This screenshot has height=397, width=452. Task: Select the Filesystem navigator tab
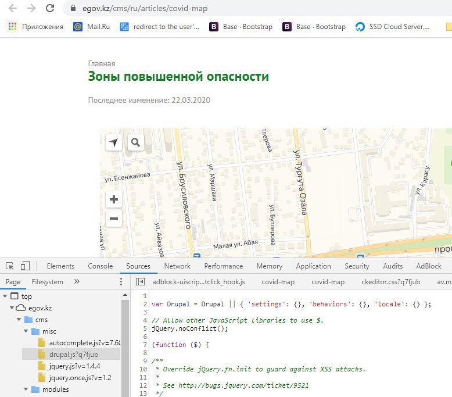(x=48, y=282)
